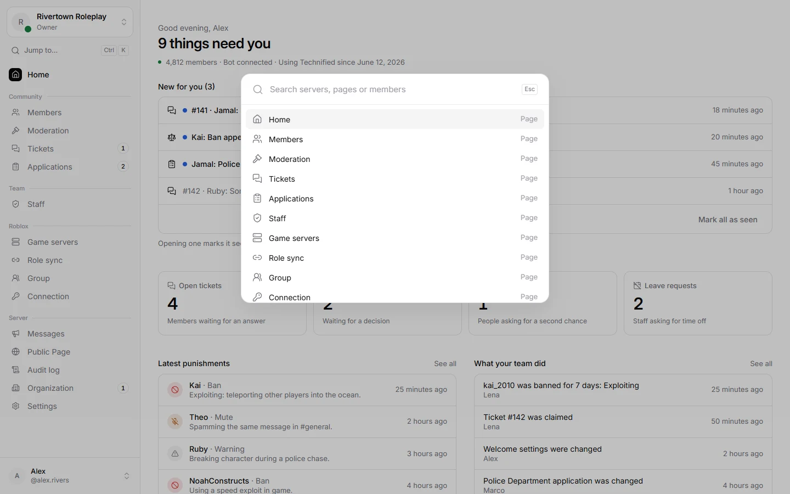Click the magnifier icon in the search box

pos(258,89)
